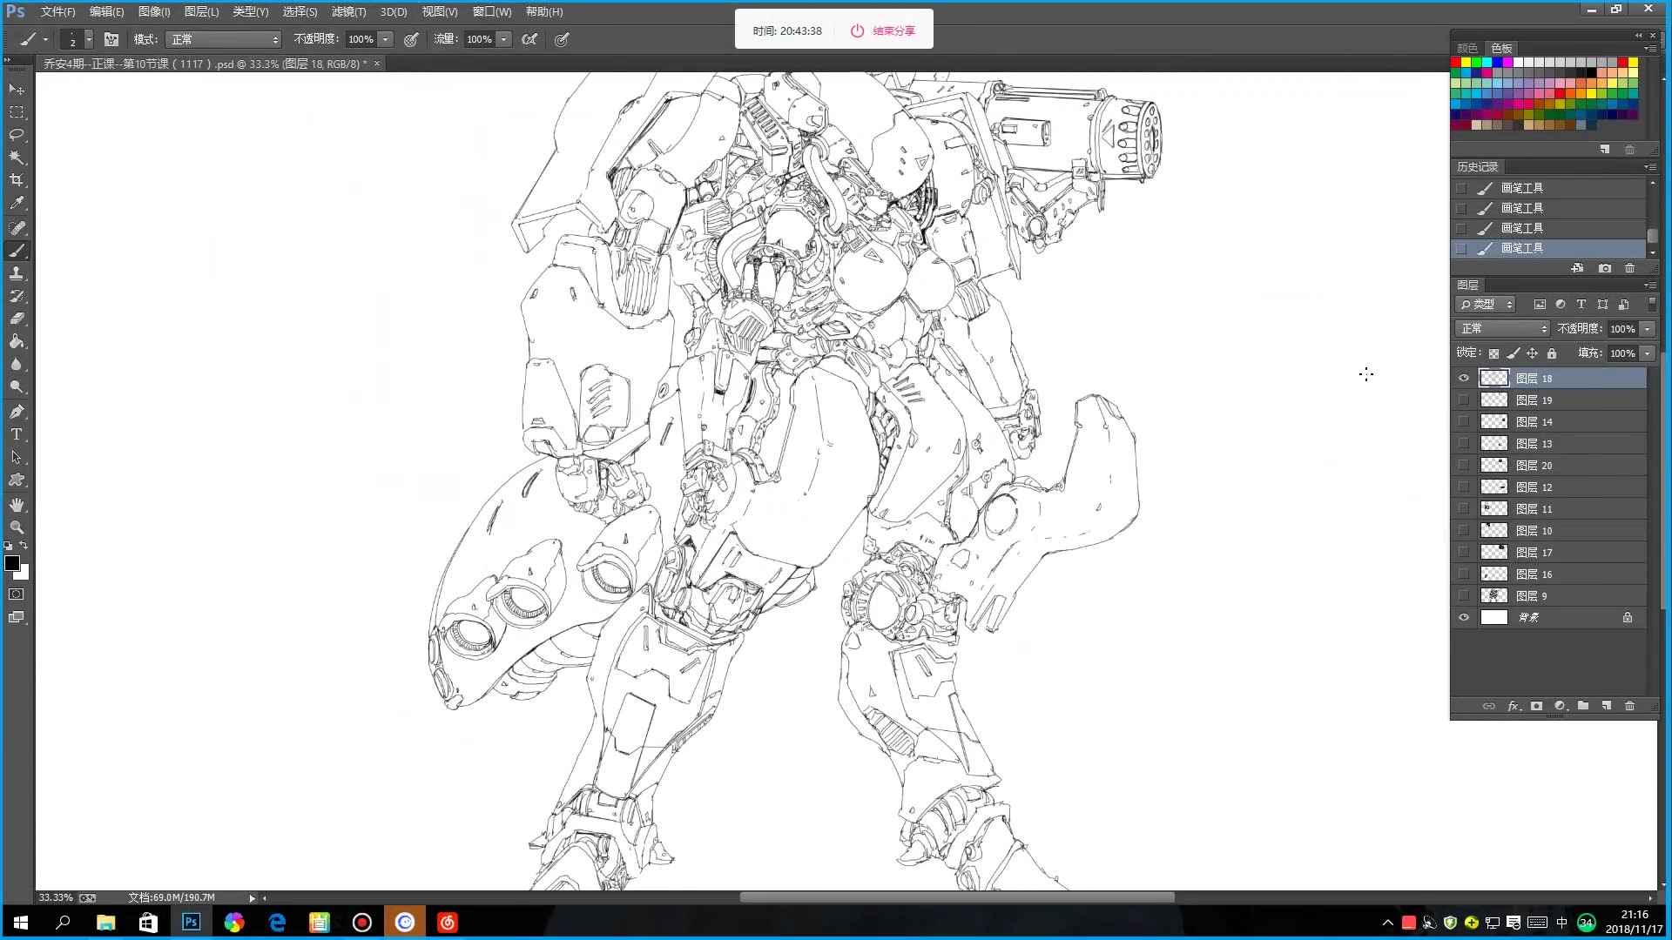Pick red swatch in 色板 panel

click(1456, 62)
